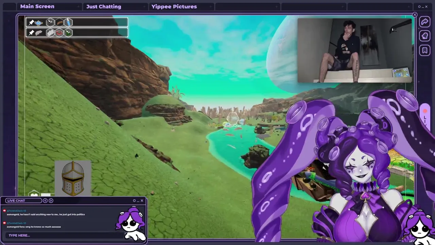This screenshot has width=435, height=245.
Task: Click the YouTube badge on first chat message
Action: click(x=4, y=211)
